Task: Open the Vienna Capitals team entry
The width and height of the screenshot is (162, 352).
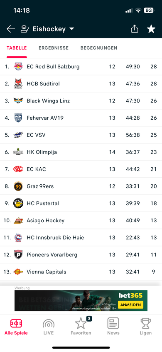Action: point(81,272)
